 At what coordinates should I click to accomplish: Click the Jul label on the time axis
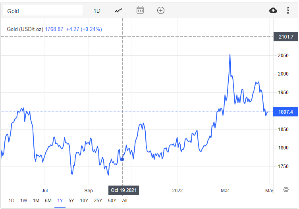(x=44, y=190)
